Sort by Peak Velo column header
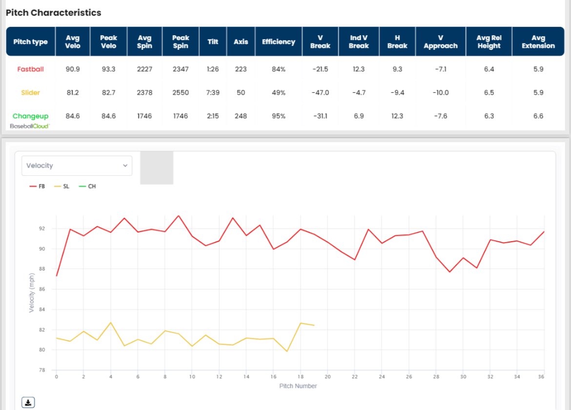Screen dimensions: 571x410 [108, 41]
